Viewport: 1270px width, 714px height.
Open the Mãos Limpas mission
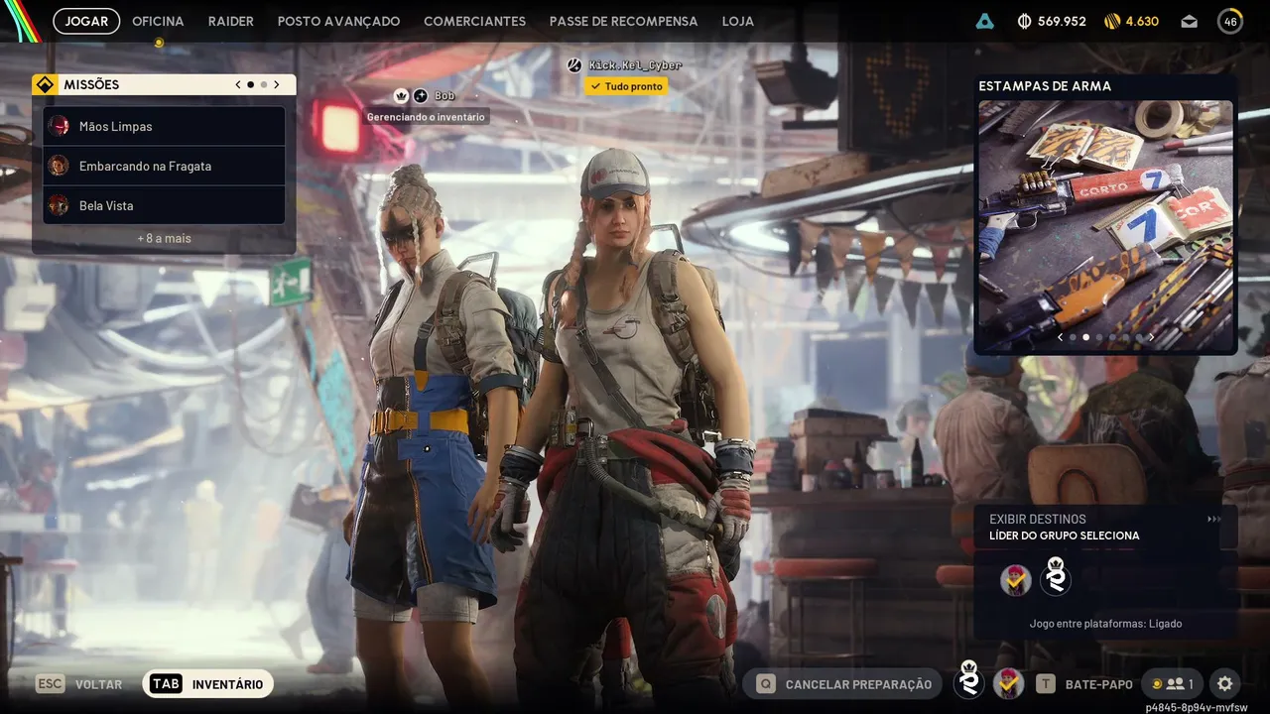pyautogui.click(x=165, y=126)
